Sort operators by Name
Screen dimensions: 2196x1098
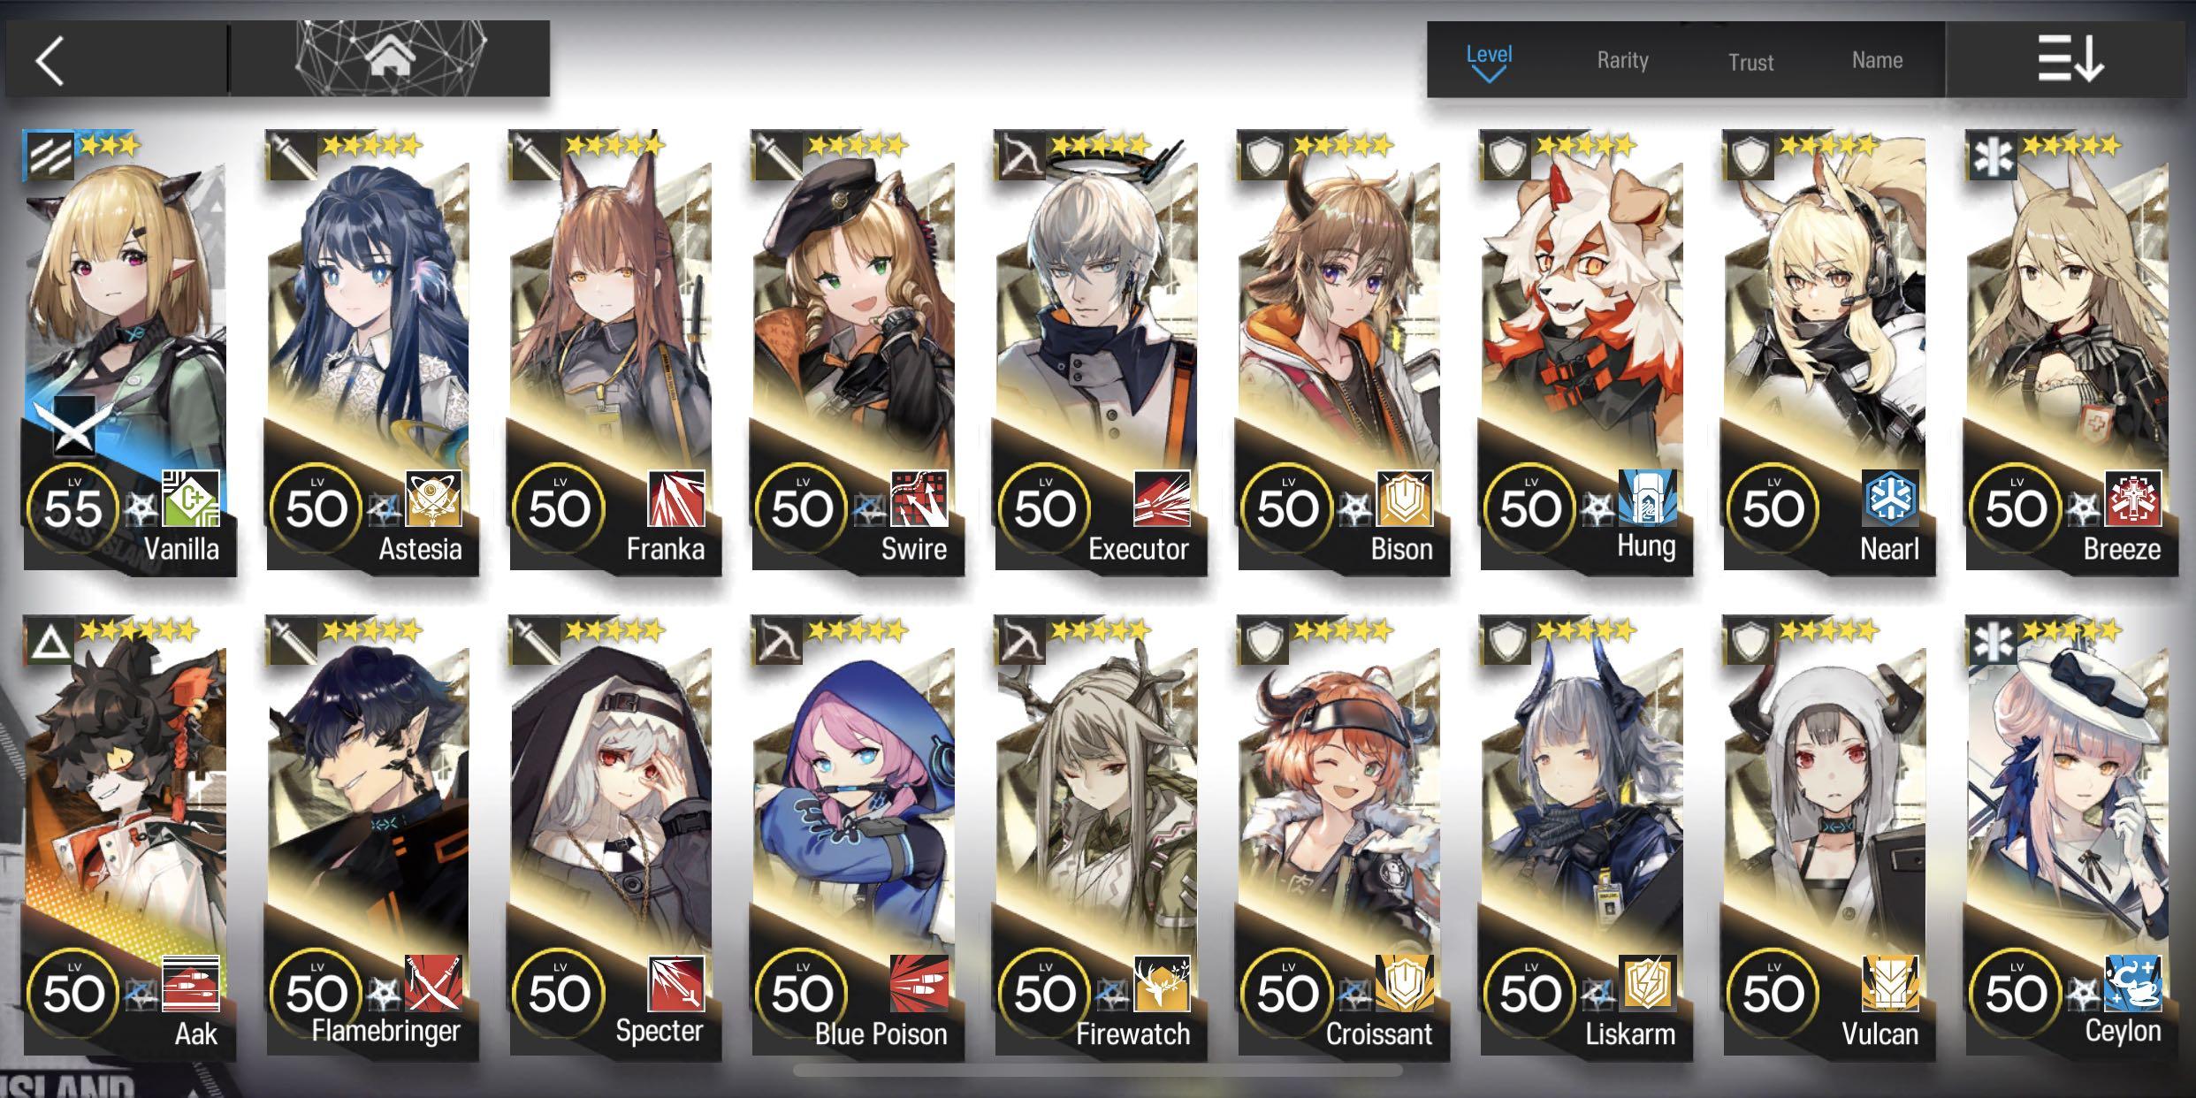(x=1877, y=60)
